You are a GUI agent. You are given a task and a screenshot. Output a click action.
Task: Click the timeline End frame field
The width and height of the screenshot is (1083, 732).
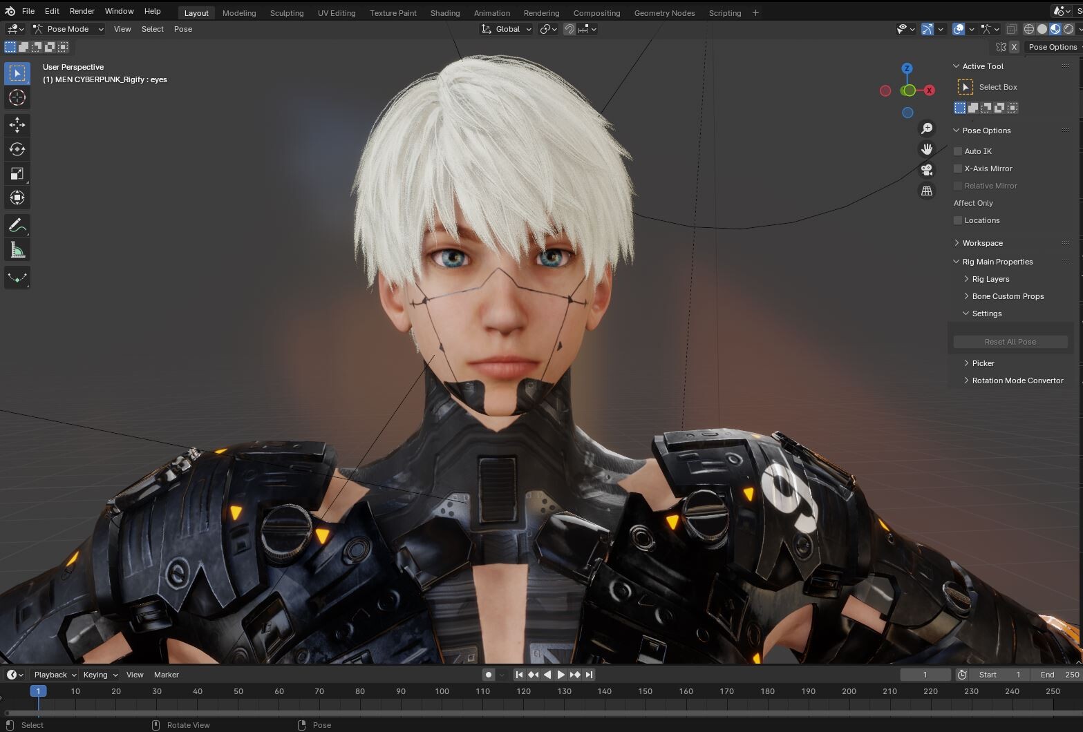pos(1057,675)
